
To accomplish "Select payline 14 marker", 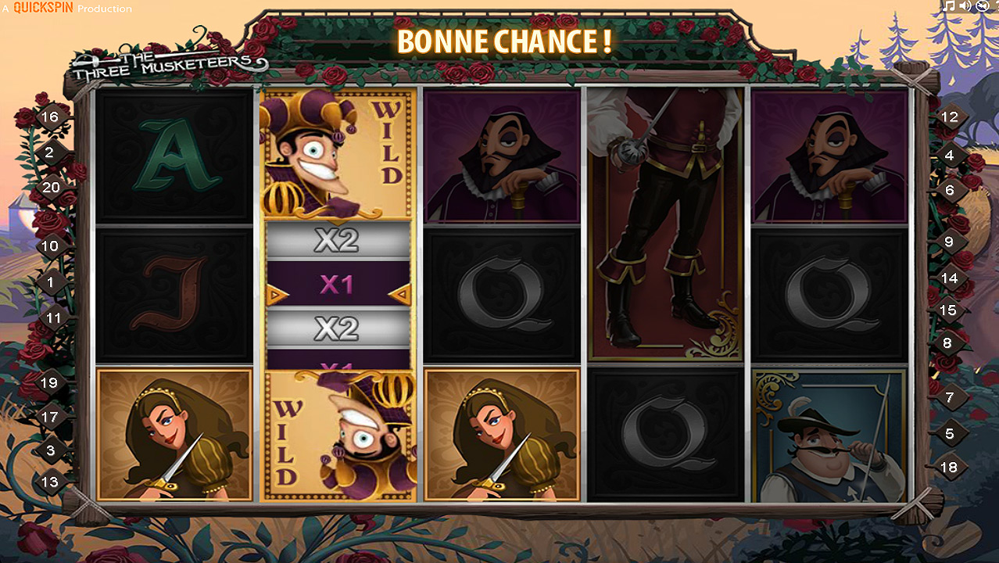I will pyautogui.click(x=949, y=278).
